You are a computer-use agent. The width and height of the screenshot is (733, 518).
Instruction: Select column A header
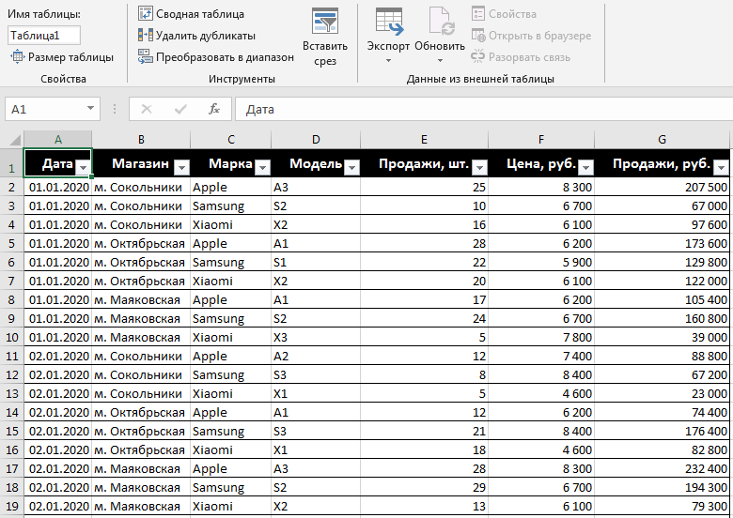point(58,140)
